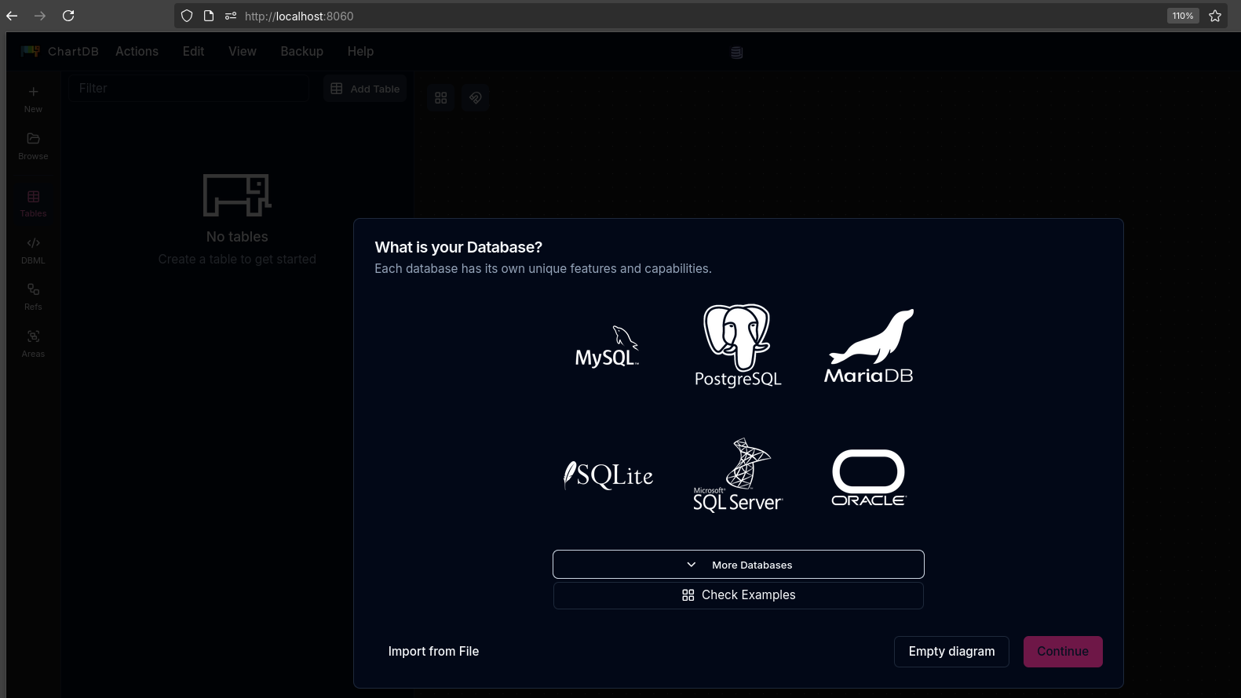Click the New diagram sidebar icon
The height and width of the screenshot is (698, 1241).
(33, 99)
